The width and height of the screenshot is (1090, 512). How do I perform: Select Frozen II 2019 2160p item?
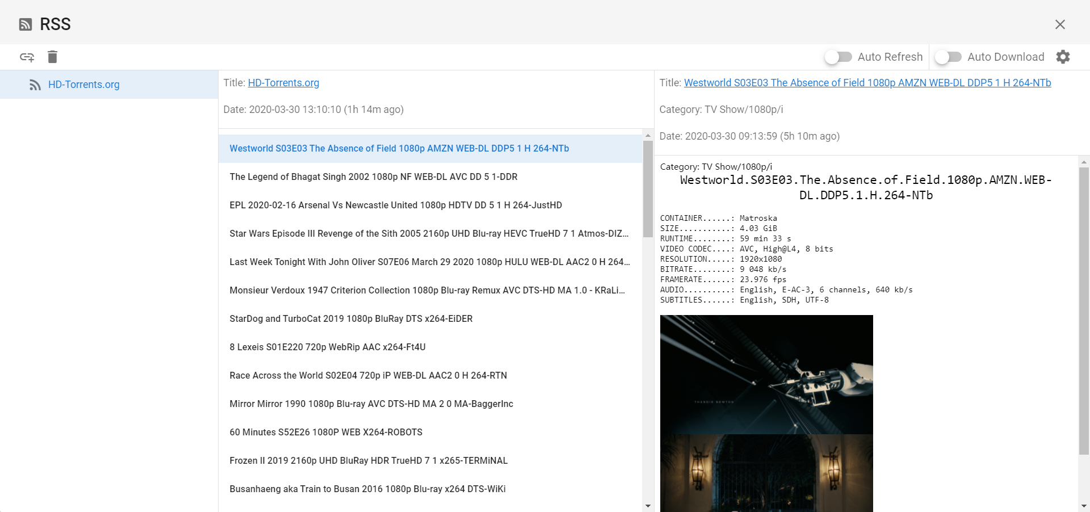(430, 461)
